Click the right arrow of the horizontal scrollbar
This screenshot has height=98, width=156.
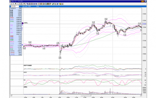141,95
